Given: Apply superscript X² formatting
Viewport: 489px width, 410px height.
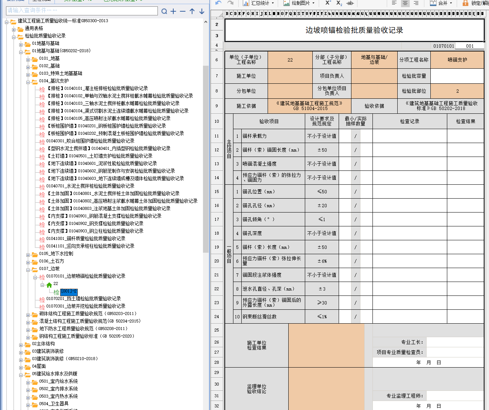Looking at the screenshot, I should click(x=328, y=3).
